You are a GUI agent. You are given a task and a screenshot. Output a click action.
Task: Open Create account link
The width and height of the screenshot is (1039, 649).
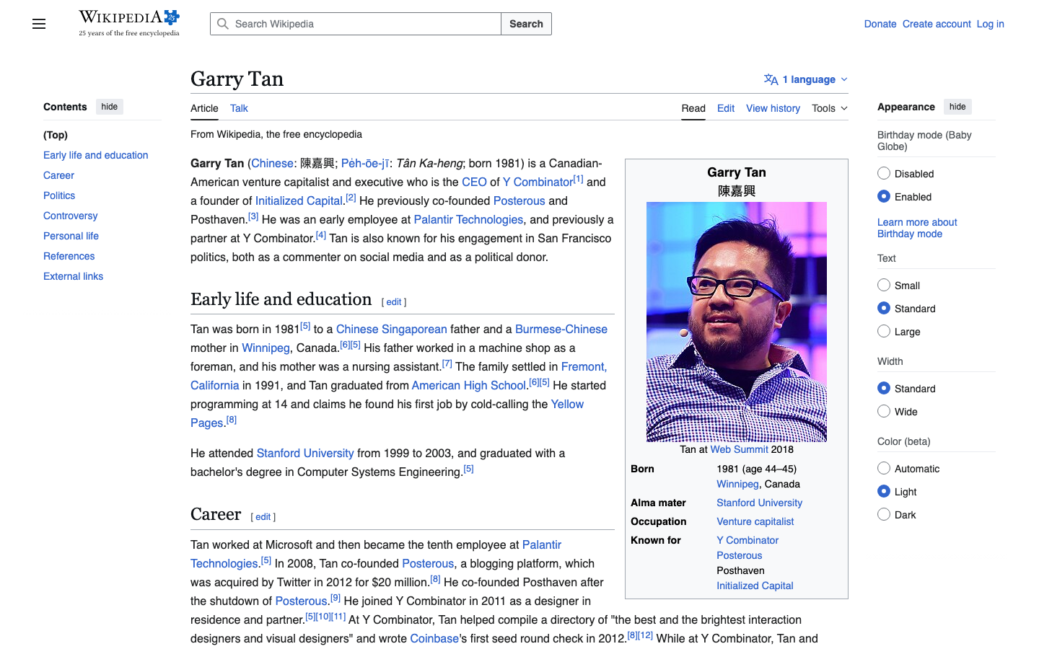point(937,24)
